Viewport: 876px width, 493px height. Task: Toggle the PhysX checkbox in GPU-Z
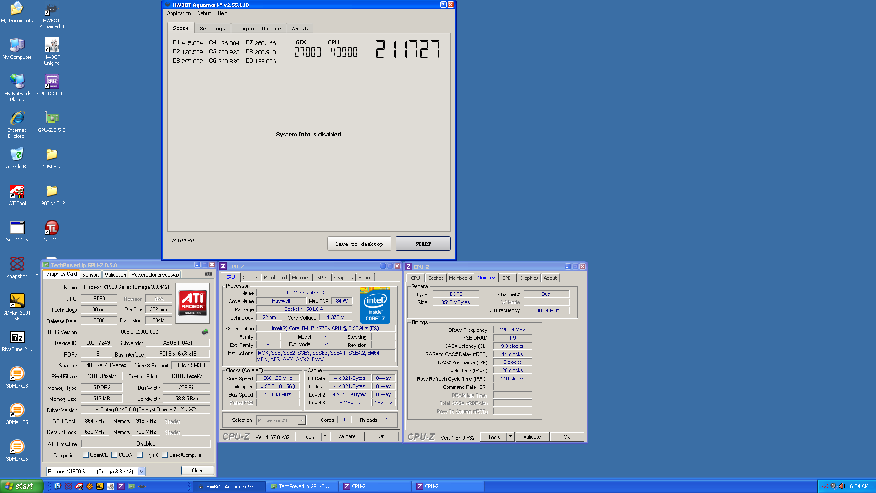click(x=140, y=455)
